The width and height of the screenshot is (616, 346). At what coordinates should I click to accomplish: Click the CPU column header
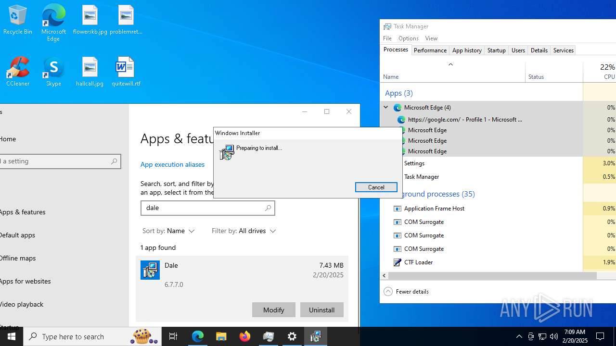click(x=600, y=72)
